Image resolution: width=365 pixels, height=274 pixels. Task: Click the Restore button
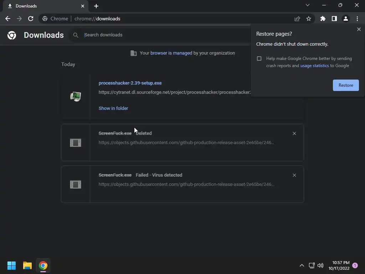tap(346, 85)
